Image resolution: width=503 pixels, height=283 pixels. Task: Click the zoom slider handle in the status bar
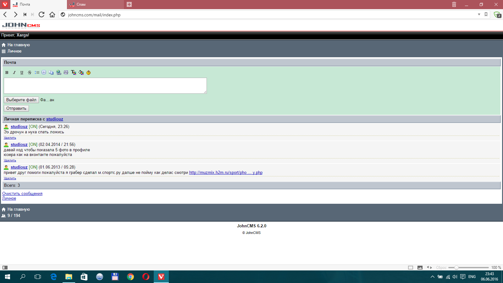(456, 268)
